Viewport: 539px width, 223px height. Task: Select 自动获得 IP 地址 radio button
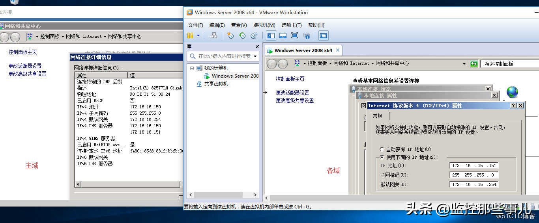click(382, 149)
